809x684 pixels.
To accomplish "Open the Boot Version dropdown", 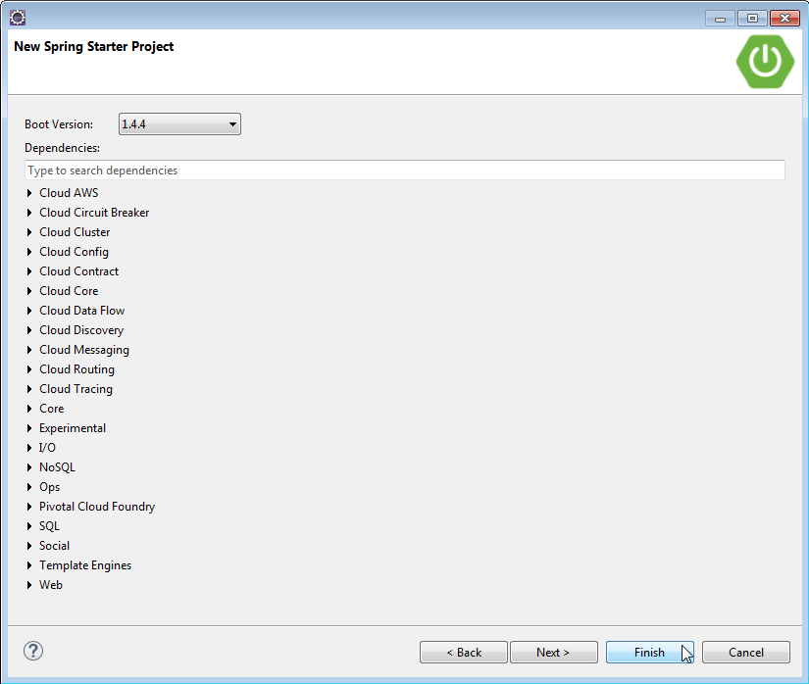I will pyautogui.click(x=179, y=124).
